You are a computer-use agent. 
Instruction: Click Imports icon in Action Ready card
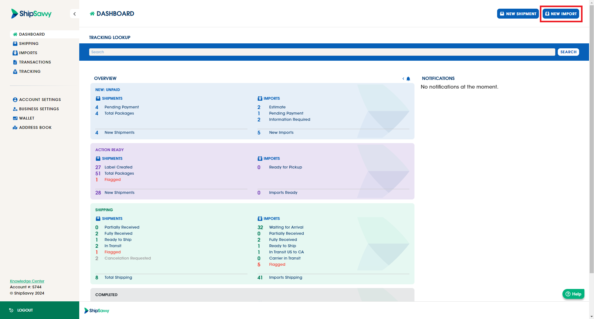coord(260,159)
